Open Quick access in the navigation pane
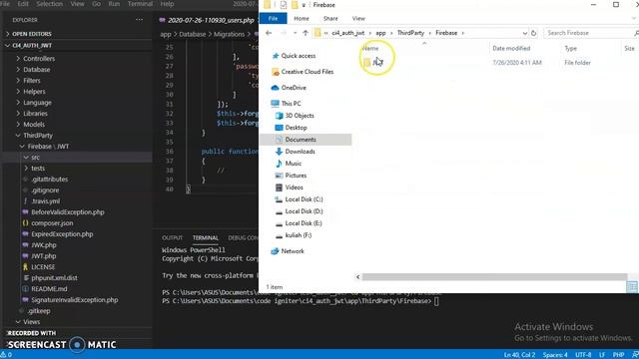 click(x=298, y=56)
